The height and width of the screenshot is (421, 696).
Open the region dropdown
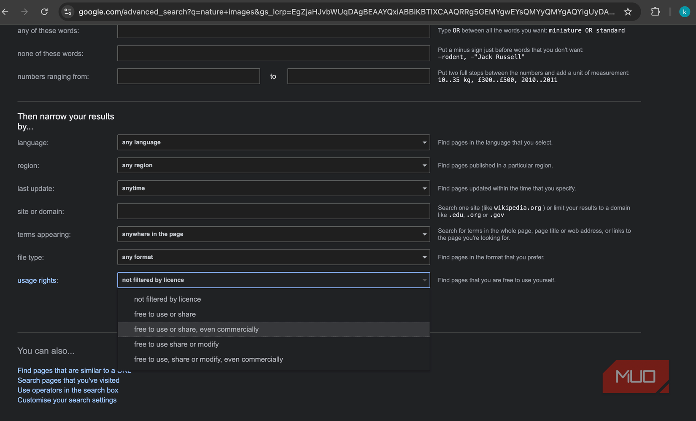[273, 165]
